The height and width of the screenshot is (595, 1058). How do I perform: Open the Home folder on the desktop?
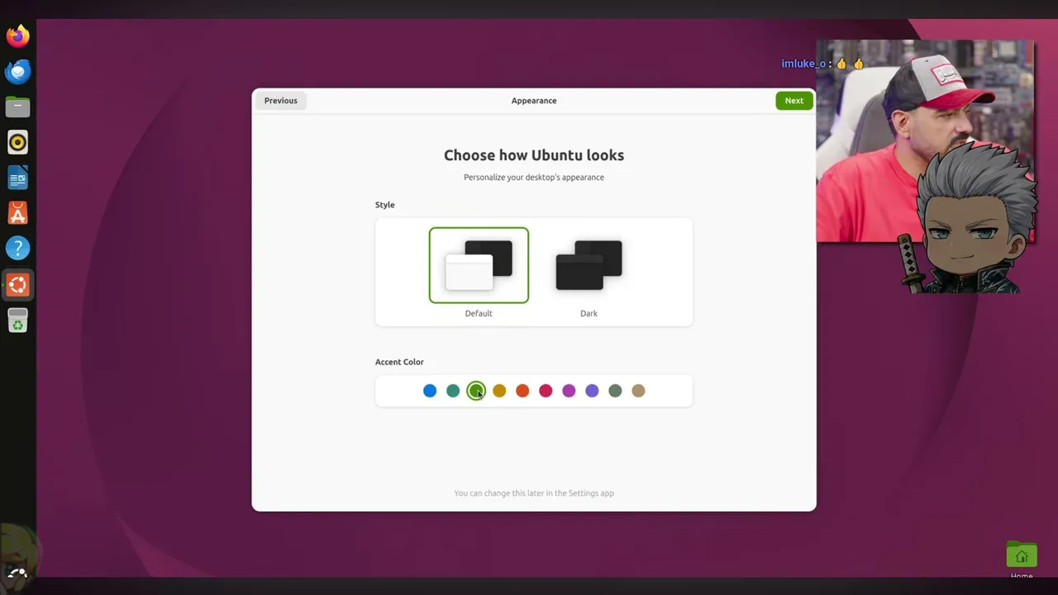pyautogui.click(x=1022, y=559)
